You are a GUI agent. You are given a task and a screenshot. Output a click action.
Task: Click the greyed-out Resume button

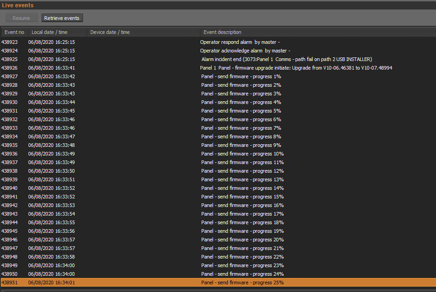coord(21,18)
